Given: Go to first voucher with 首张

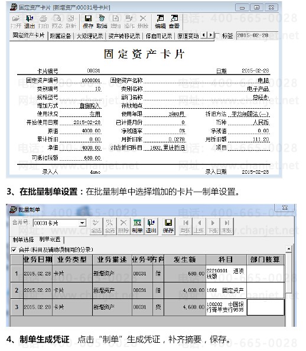Looking at the screenshot, I should tap(185, 226).
